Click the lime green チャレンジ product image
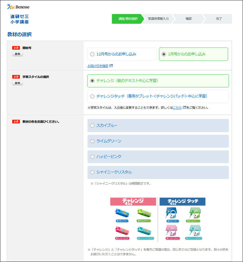The width and height of the screenshot is (243, 262). pyautogui.click(x=144, y=212)
